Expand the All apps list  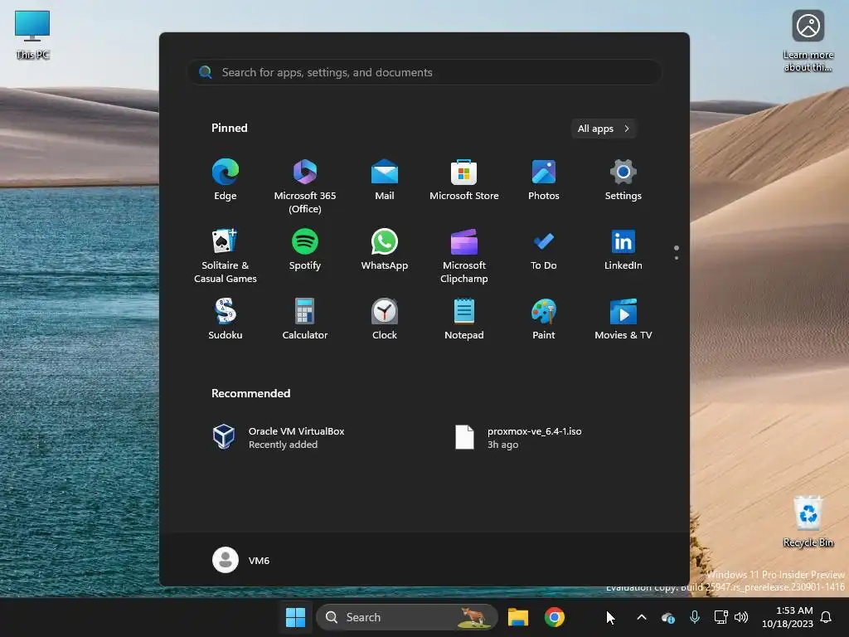[x=604, y=129]
